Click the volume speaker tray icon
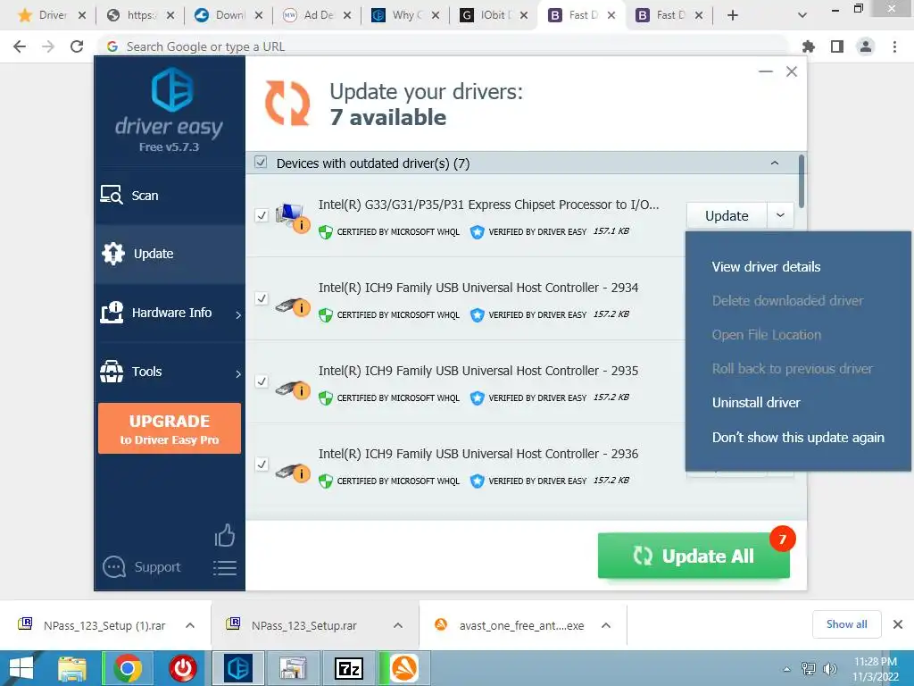 point(829,669)
